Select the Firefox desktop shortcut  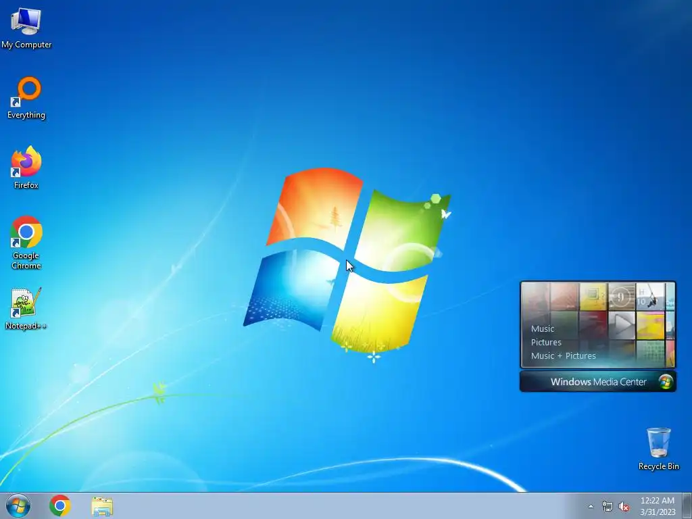click(26, 168)
